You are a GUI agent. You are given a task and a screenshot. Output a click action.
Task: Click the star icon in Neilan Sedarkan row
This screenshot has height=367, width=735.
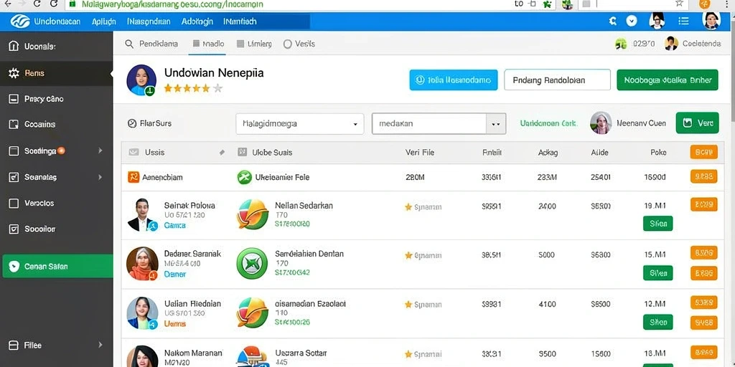click(408, 207)
